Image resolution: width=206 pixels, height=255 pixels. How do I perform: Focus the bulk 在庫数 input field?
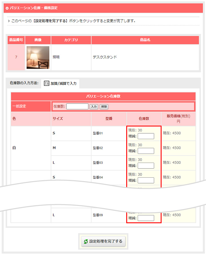click(x=77, y=106)
